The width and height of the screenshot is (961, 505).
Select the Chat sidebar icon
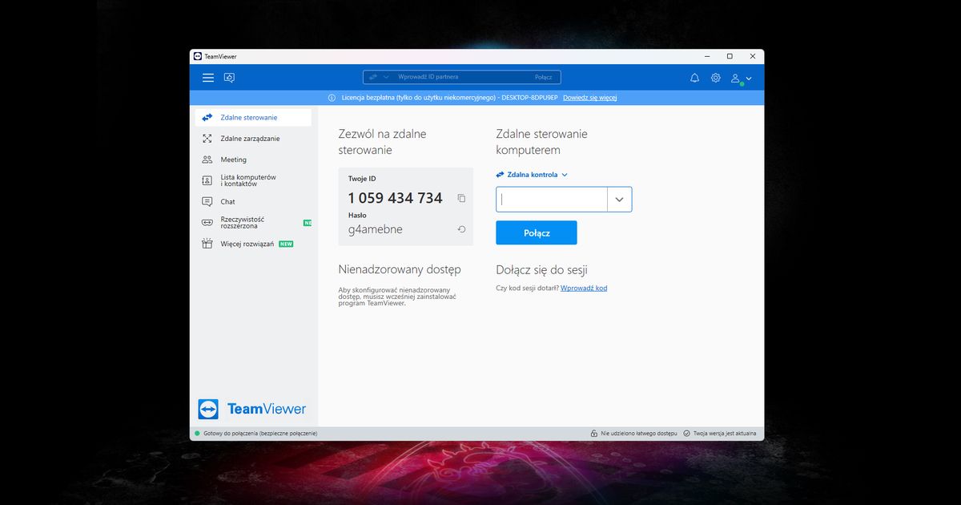208,201
